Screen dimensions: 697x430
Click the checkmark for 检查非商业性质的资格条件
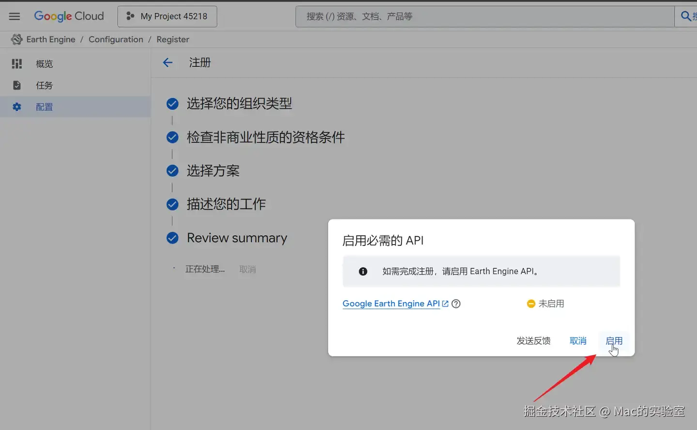172,138
